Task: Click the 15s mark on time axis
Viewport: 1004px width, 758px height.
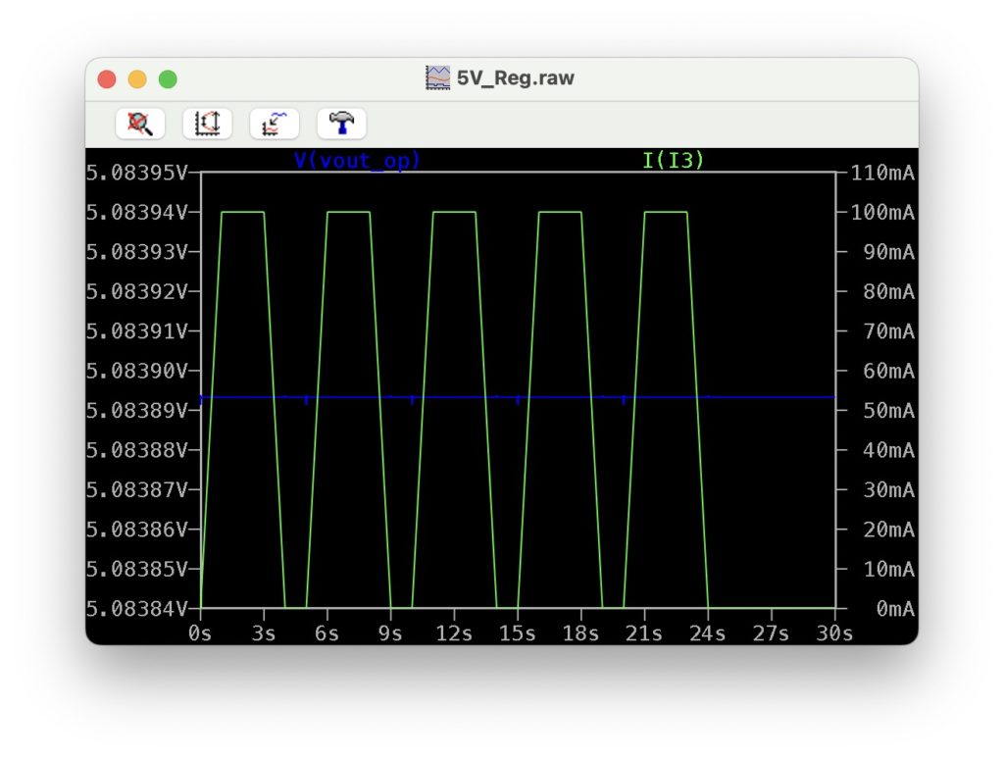Action: pyautogui.click(x=518, y=633)
